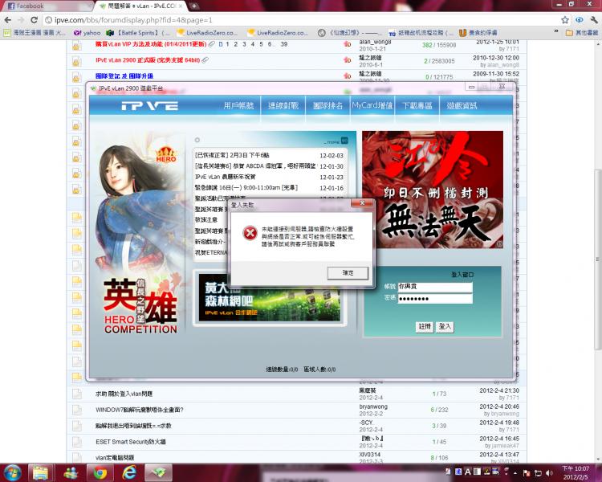Bookmark this page with the star icon
Image resolution: width=602 pixels, height=482 pixels.
pyautogui.click(x=565, y=20)
